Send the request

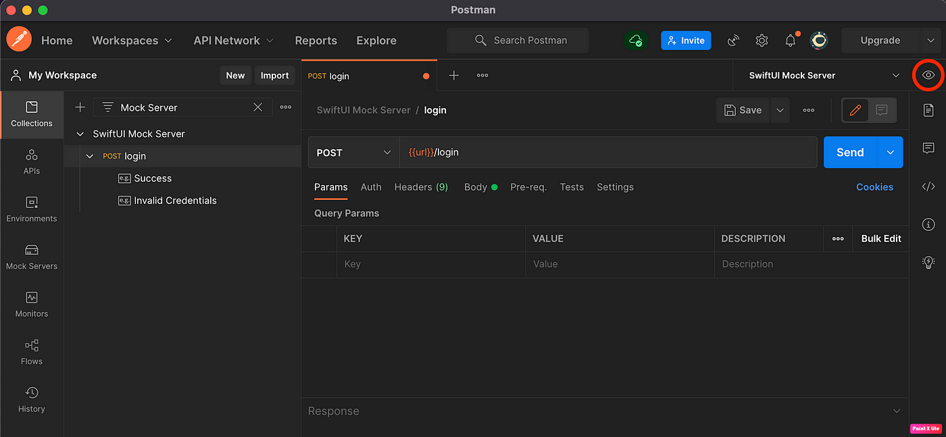(850, 153)
